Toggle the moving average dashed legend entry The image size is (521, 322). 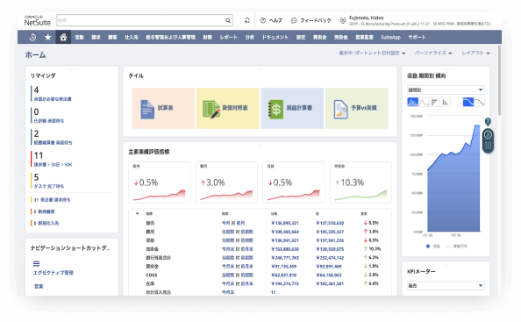pos(457,247)
